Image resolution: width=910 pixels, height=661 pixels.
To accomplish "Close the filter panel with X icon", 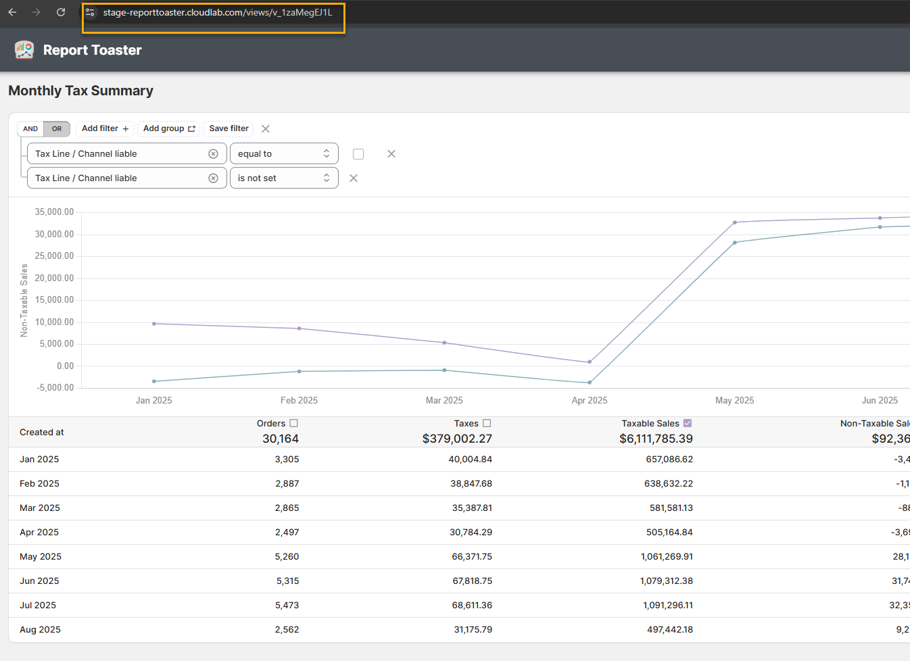I will coord(266,129).
